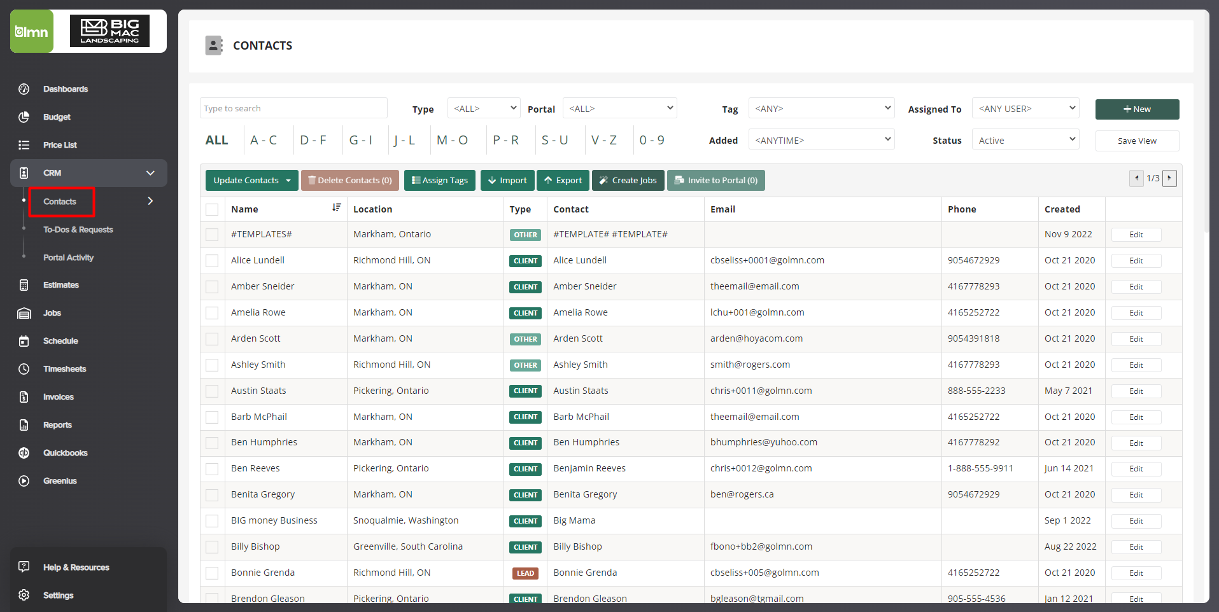
Task: Filter contacts by letters A - C
Action: (x=263, y=140)
